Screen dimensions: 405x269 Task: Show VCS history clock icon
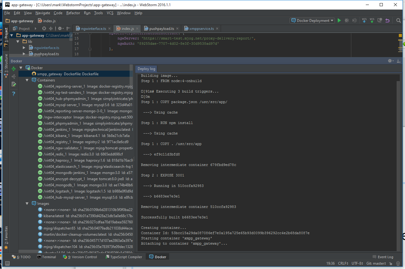pyautogui.click(x=380, y=21)
